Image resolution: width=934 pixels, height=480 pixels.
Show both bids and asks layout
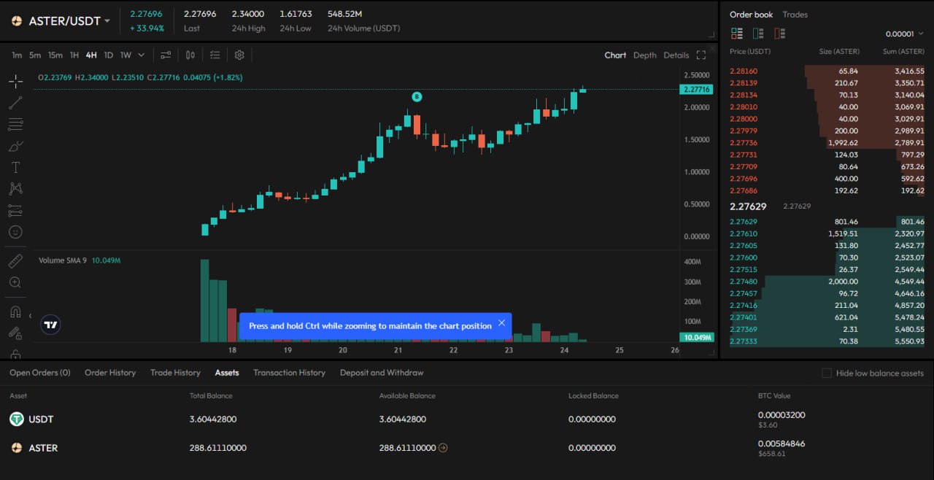coord(736,34)
